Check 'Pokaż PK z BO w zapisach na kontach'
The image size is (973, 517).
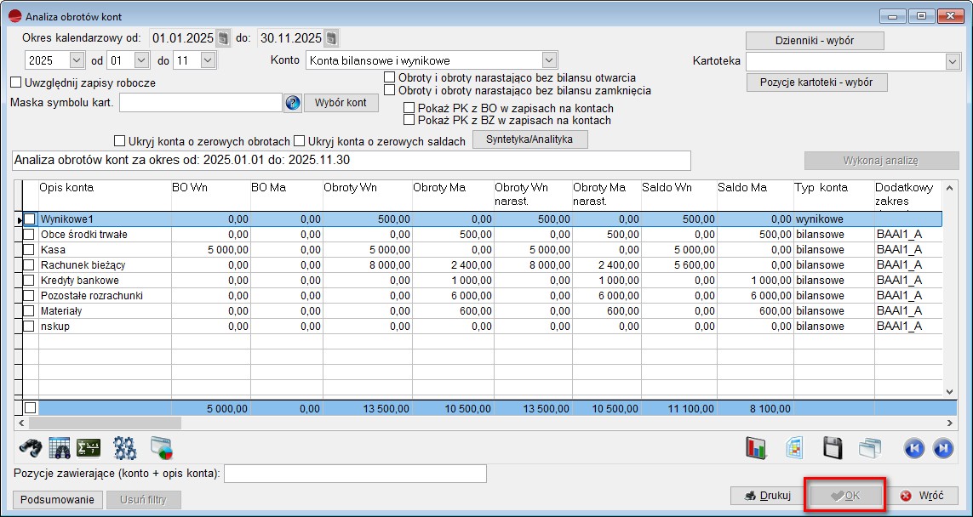(x=409, y=109)
